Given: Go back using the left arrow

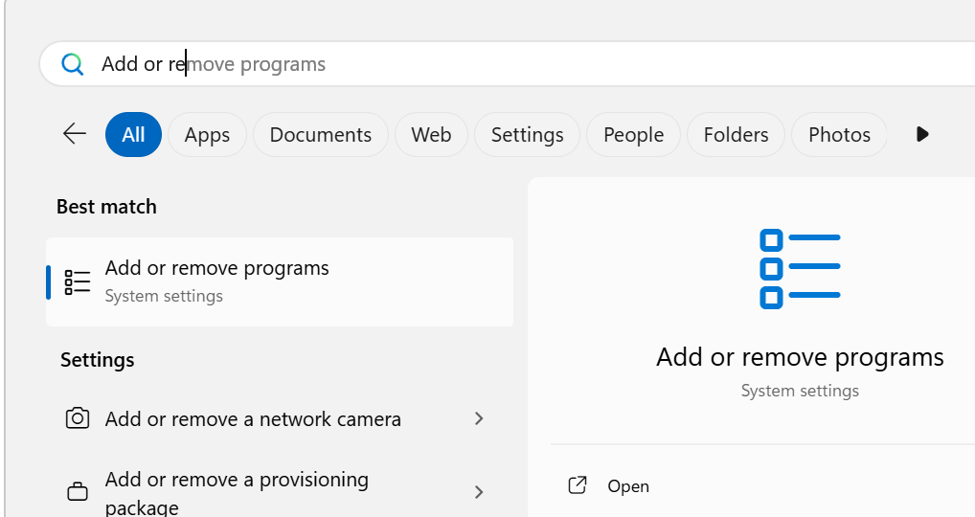Looking at the screenshot, I should (75, 134).
